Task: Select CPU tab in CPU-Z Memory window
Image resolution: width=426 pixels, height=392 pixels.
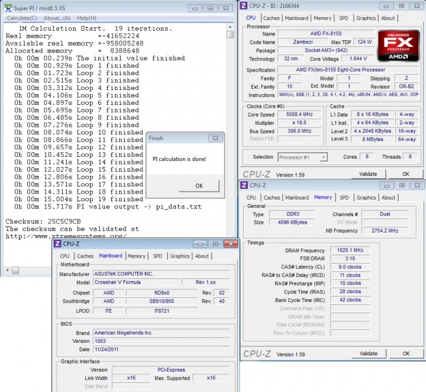Action: [251, 198]
